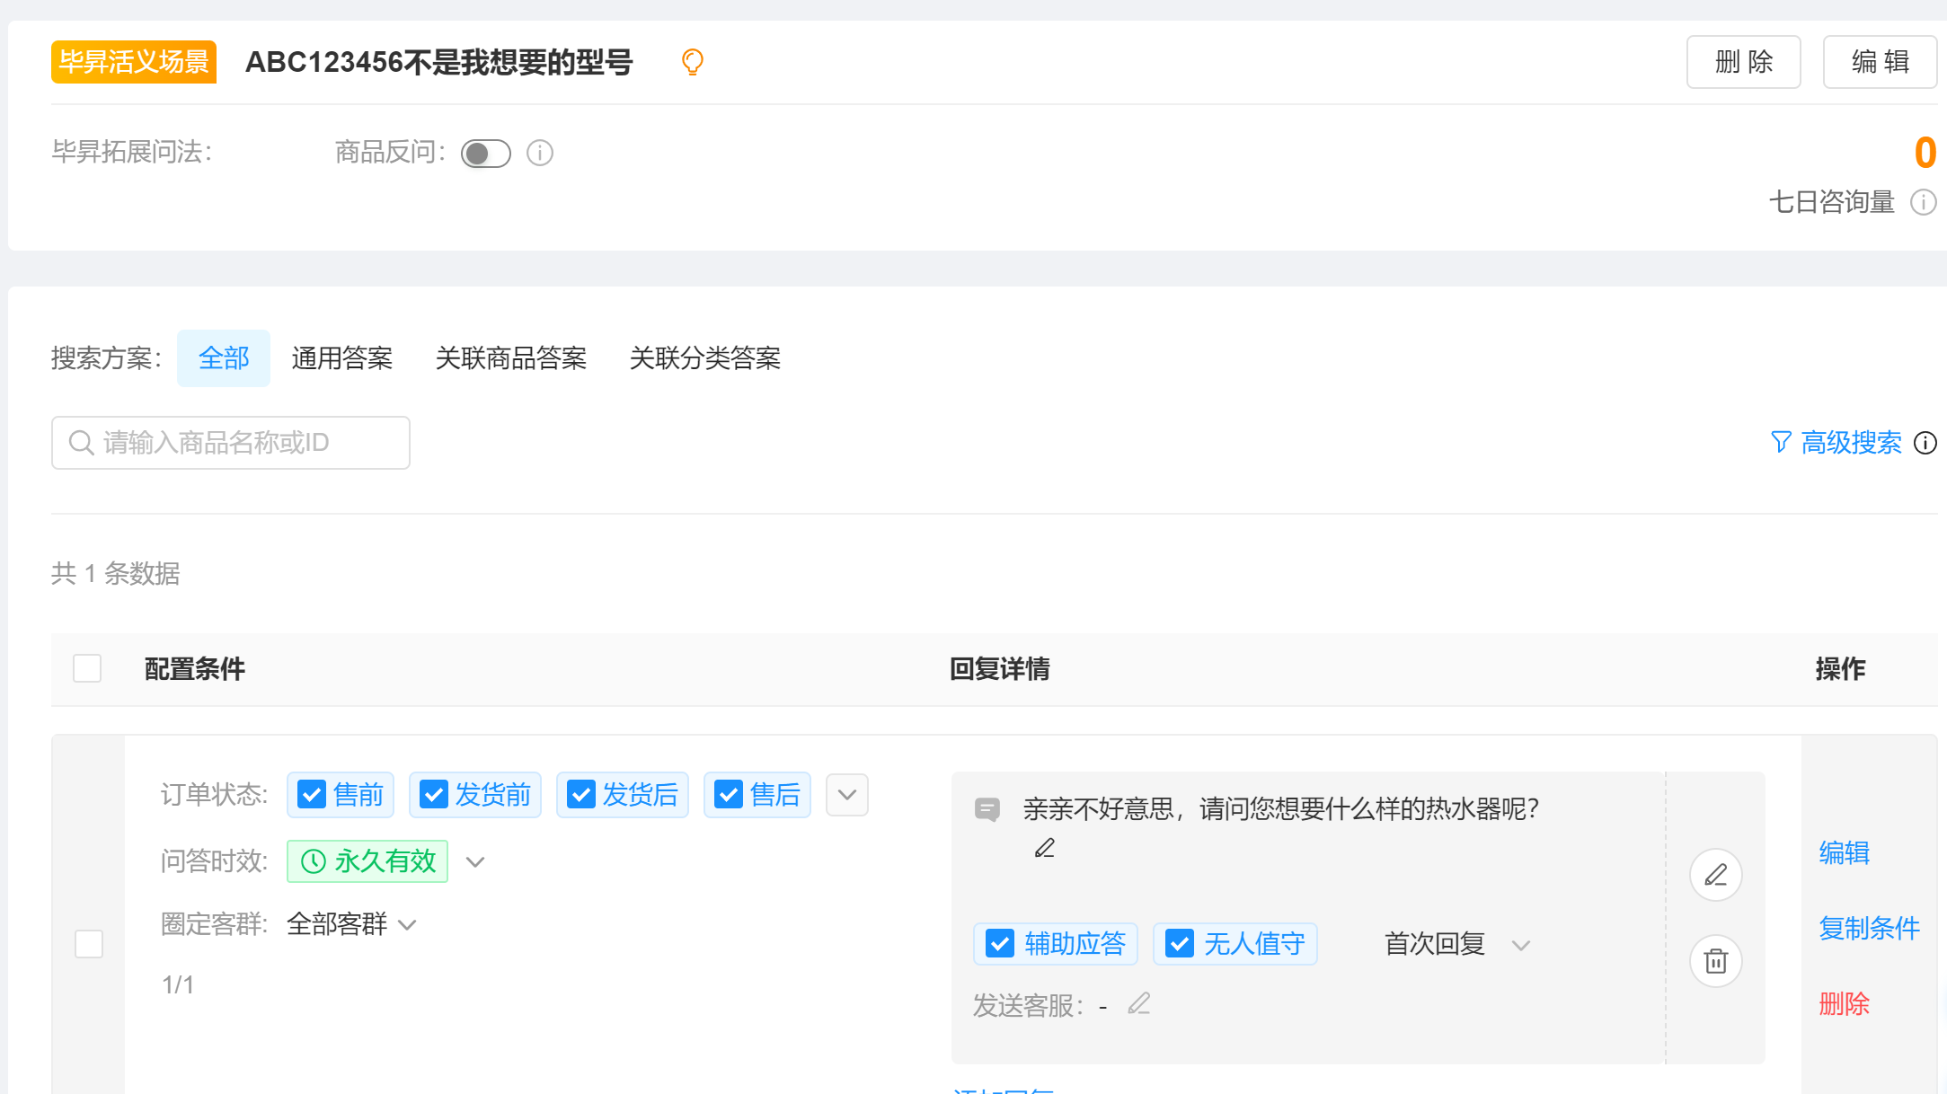Click the reply text 亲亲不好意思，请问您想要什么样的热水器呢？
Screen dimensions: 1947x1094
point(1281,809)
